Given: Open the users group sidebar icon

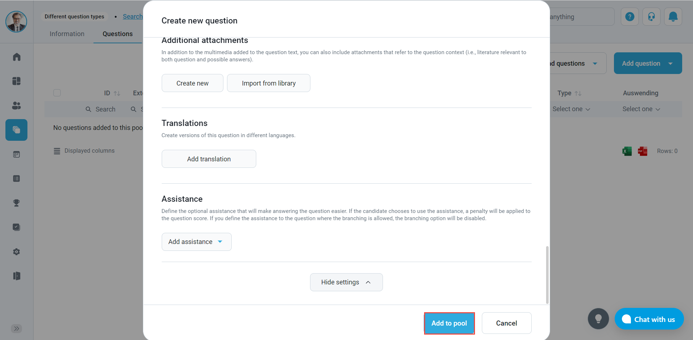Looking at the screenshot, I should [17, 105].
